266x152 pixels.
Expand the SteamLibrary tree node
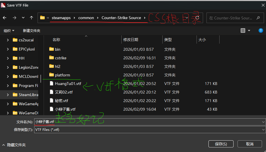pos(8,95)
